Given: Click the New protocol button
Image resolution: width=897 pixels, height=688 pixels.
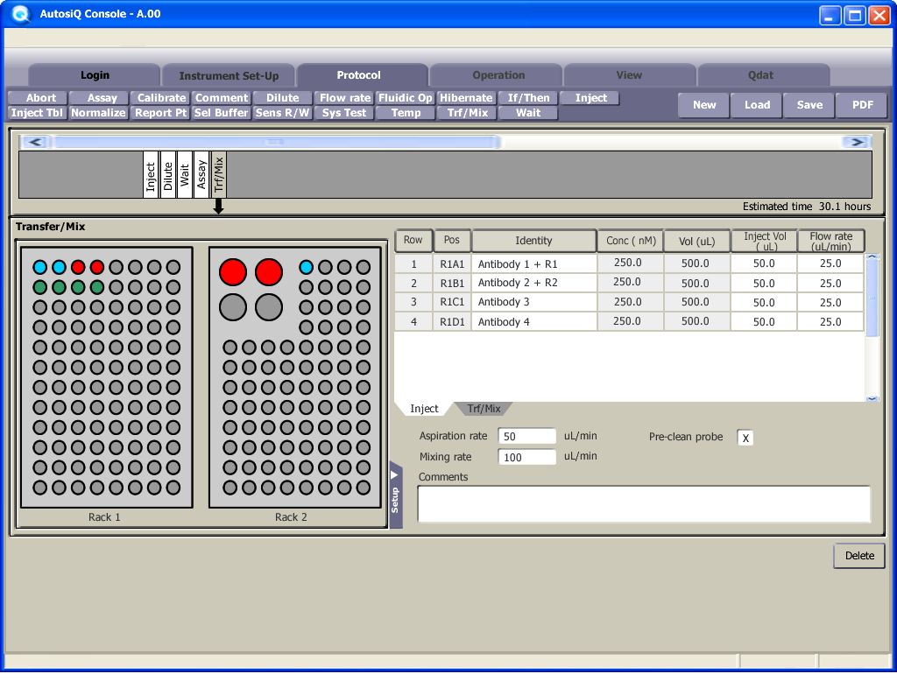Looking at the screenshot, I should click(x=704, y=105).
